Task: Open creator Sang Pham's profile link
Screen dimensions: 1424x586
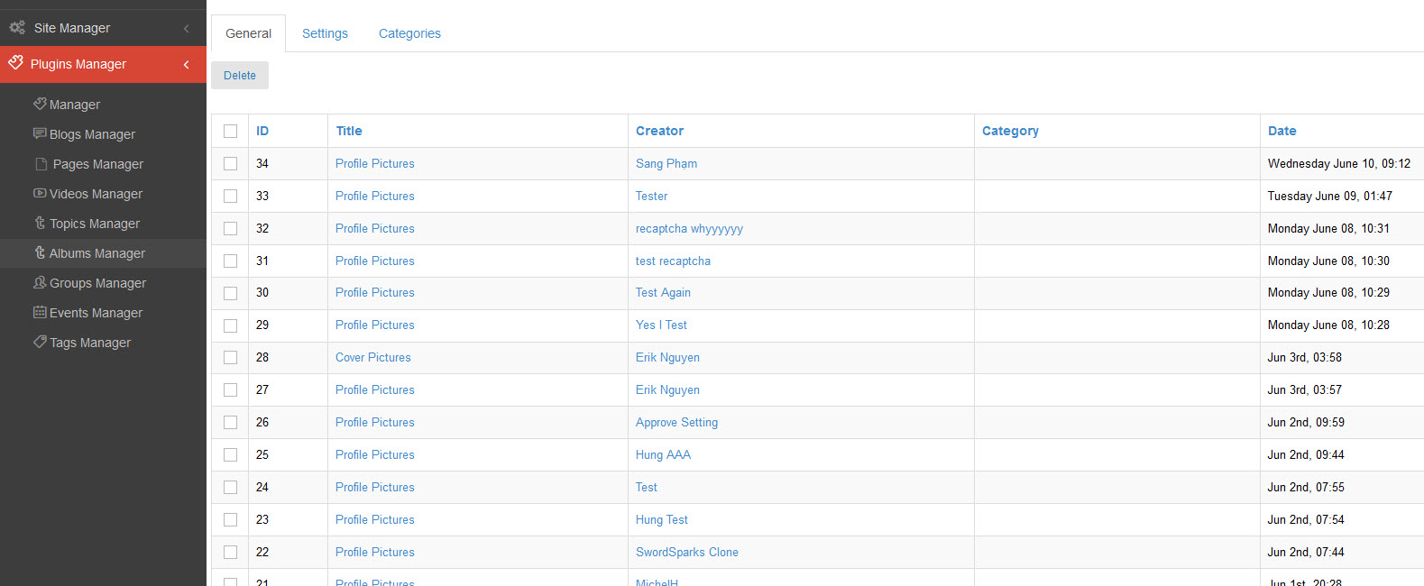Action: [x=666, y=163]
